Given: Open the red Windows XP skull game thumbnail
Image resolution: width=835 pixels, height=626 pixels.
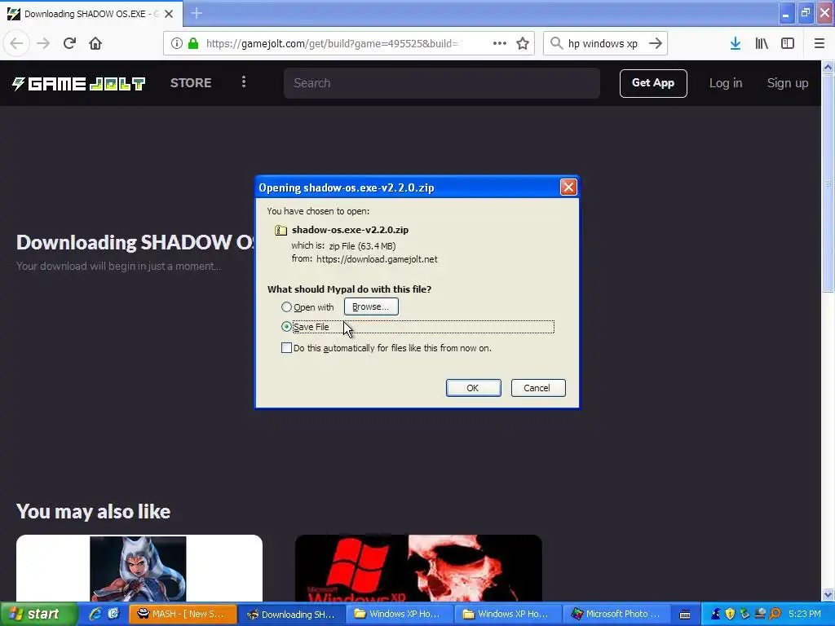Looking at the screenshot, I should point(418,568).
